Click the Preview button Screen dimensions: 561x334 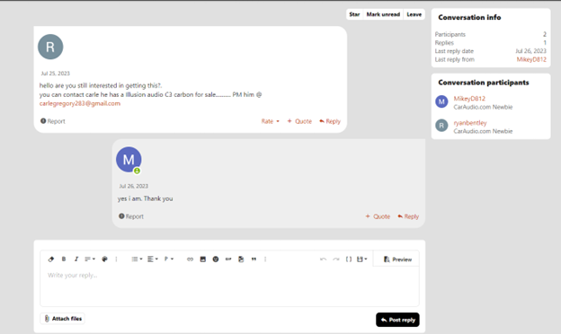(397, 259)
